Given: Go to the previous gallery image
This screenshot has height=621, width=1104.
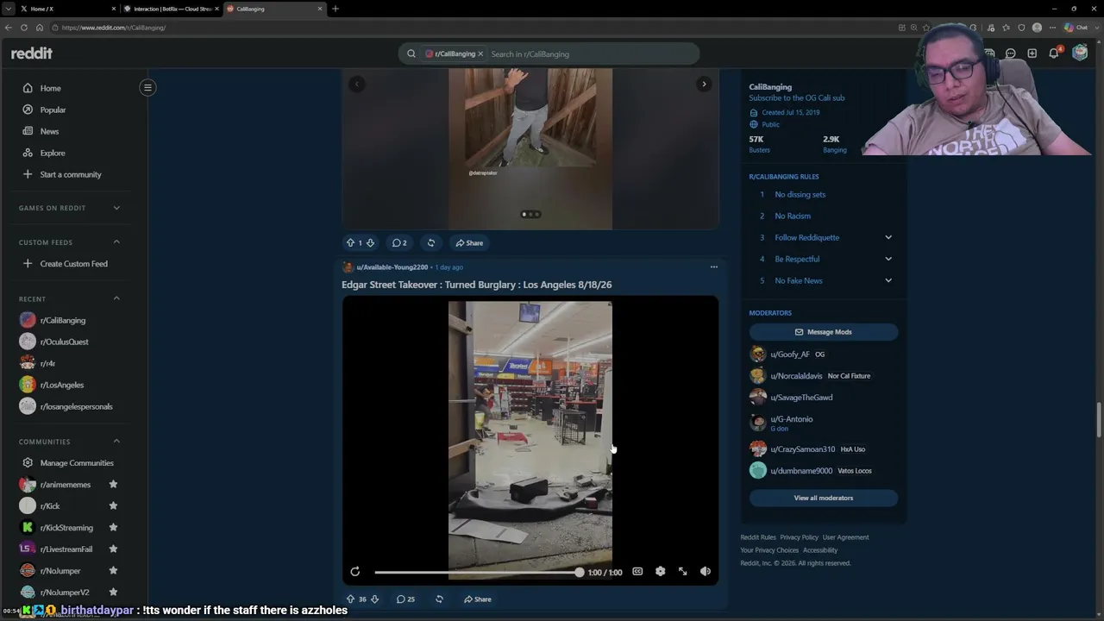Looking at the screenshot, I should tap(356, 84).
